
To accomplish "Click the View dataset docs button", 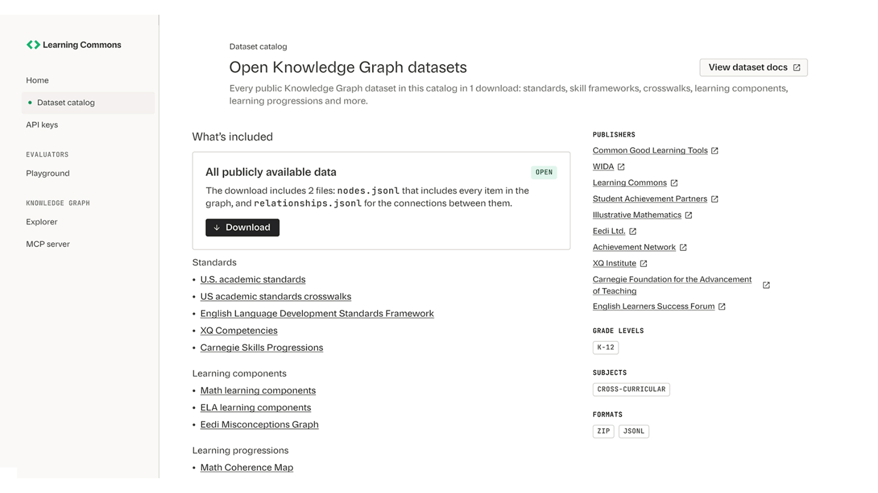I will click(753, 67).
